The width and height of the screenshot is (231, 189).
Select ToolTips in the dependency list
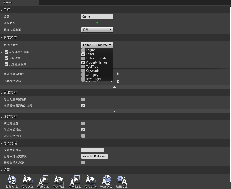[83, 67]
